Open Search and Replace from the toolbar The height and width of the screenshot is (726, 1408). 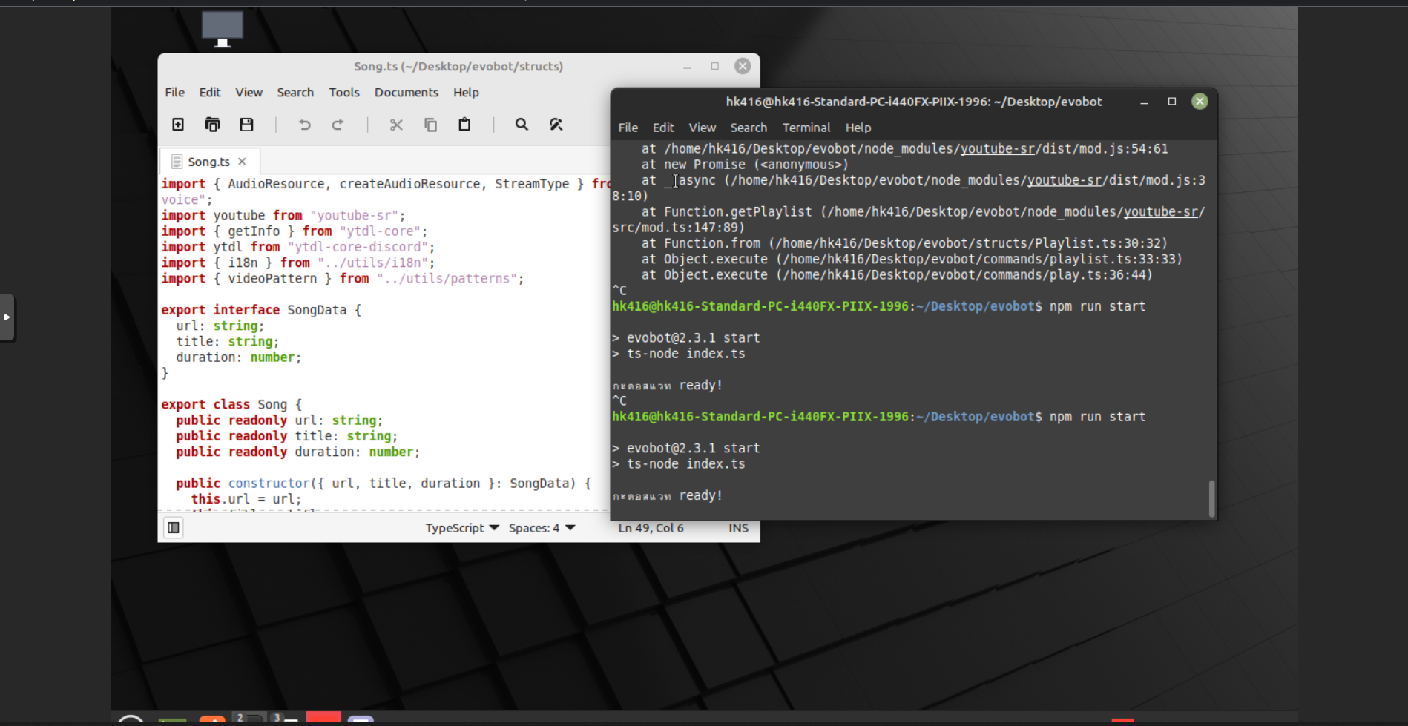coord(556,125)
